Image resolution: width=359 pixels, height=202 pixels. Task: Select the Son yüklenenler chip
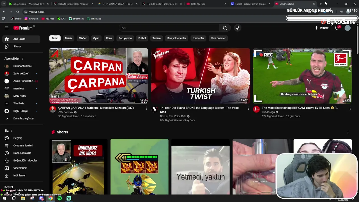click(x=177, y=38)
